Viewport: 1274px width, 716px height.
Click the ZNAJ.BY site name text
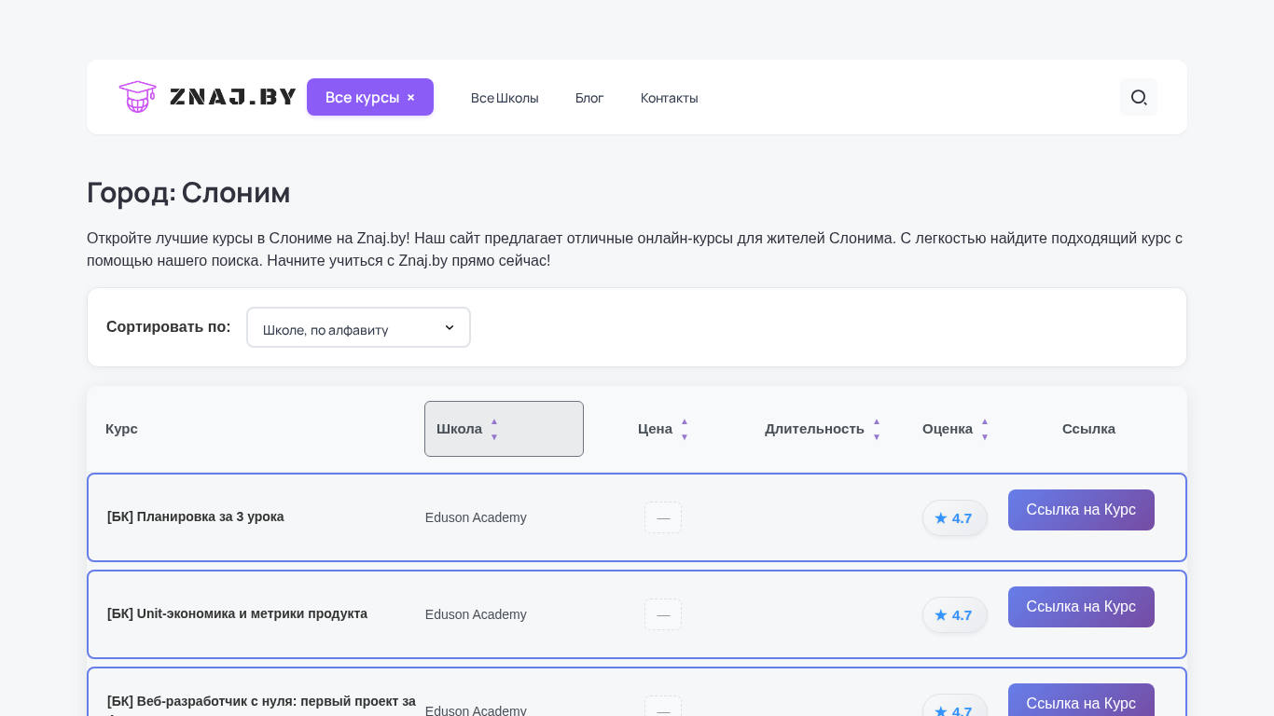(x=232, y=97)
